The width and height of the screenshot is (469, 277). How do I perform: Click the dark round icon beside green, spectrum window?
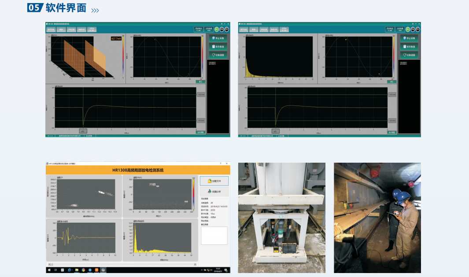point(413,29)
